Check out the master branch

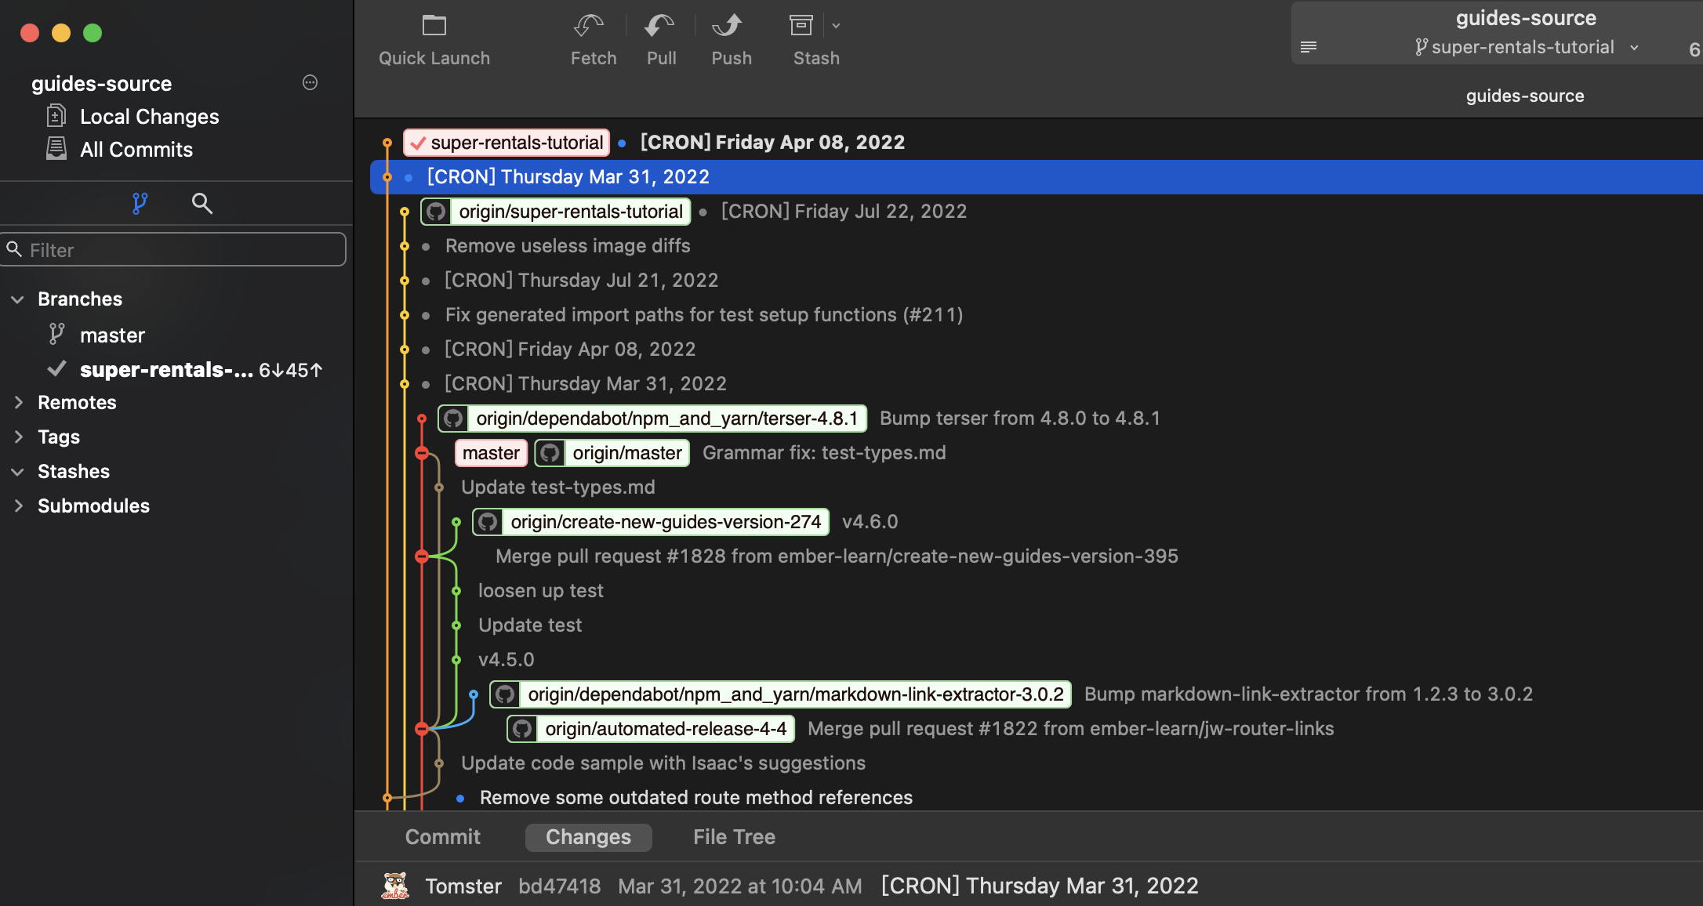(112, 335)
